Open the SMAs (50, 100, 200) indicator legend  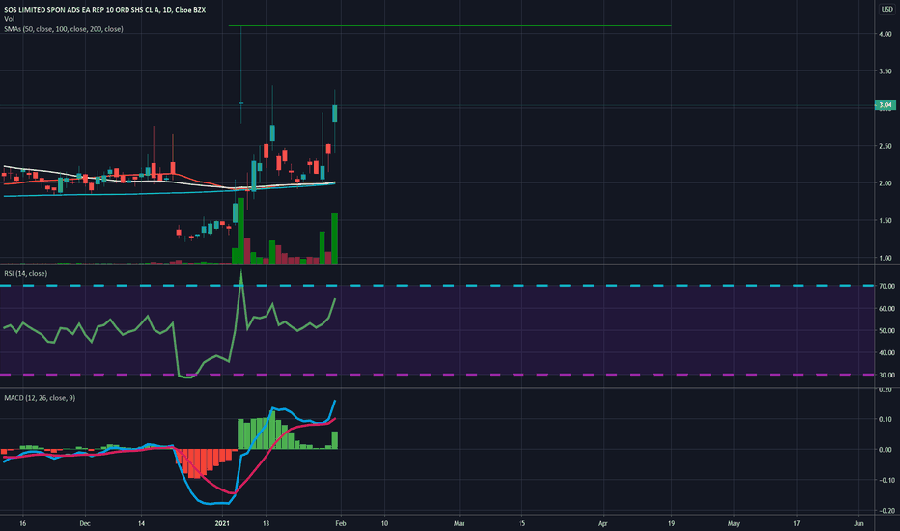(63, 29)
